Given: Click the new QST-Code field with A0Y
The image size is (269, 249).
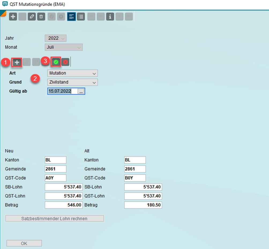Looking at the screenshot, I should (55, 178).
